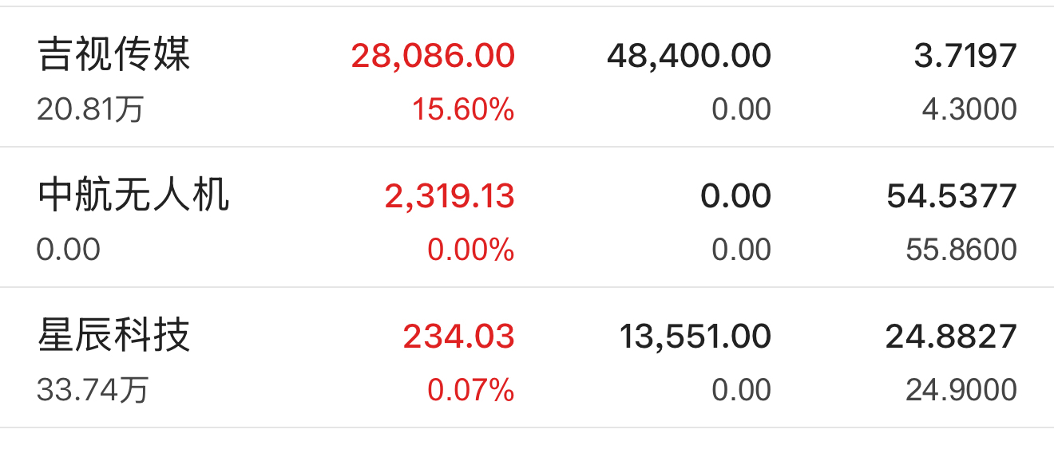Open the 吉视传媒 stock row
Screen dimensions: 1054x449
(x=527, y=77)
